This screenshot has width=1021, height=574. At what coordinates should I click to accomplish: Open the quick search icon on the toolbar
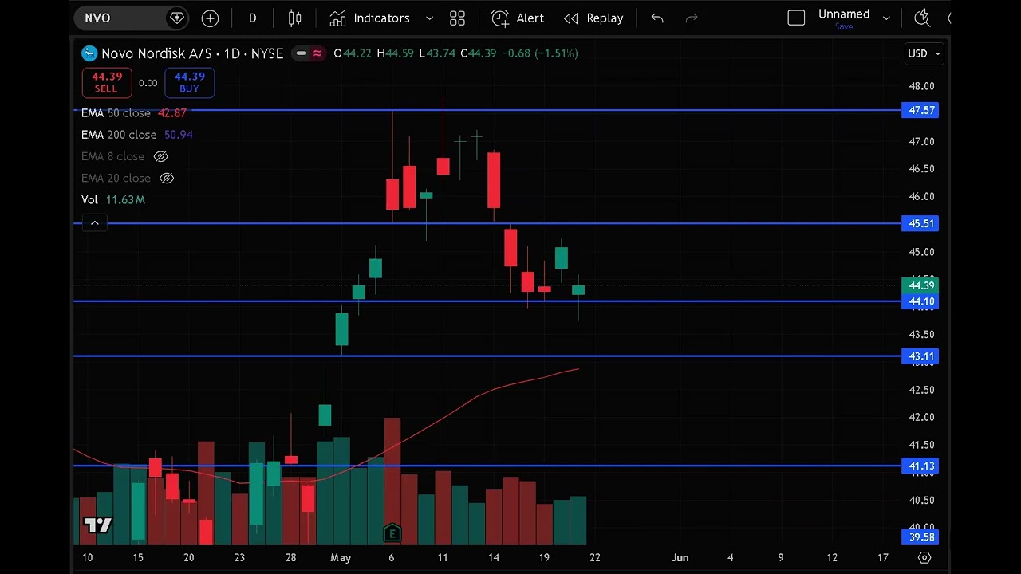(922, 18)
